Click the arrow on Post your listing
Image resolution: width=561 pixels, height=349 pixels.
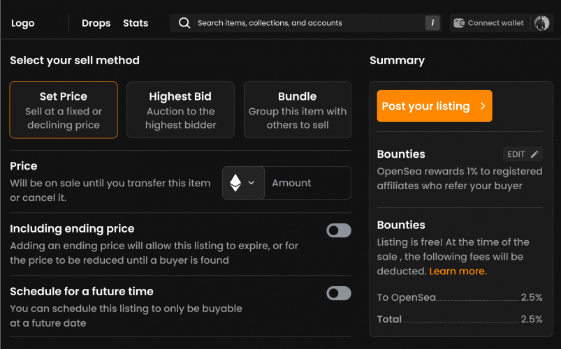(x=483, y=106)
